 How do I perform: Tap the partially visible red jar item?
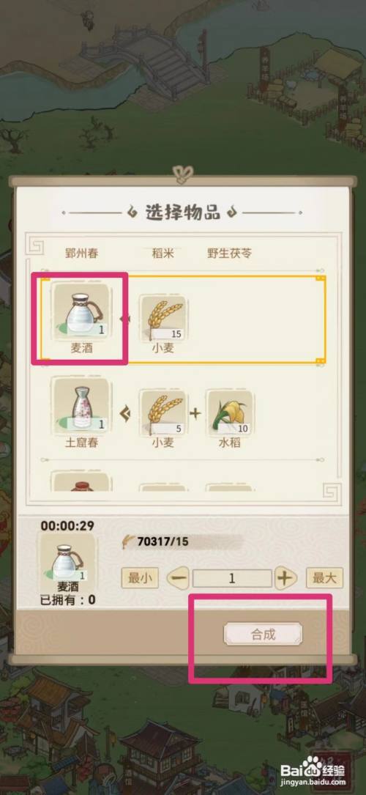pos(81,482)
